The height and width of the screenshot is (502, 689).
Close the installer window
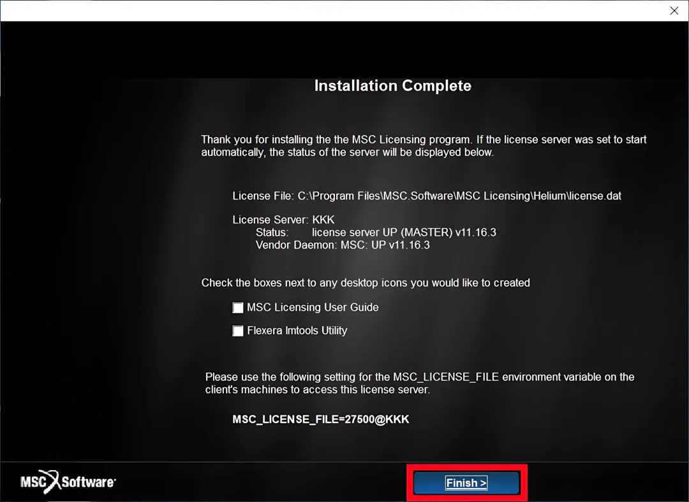(674, 11)
